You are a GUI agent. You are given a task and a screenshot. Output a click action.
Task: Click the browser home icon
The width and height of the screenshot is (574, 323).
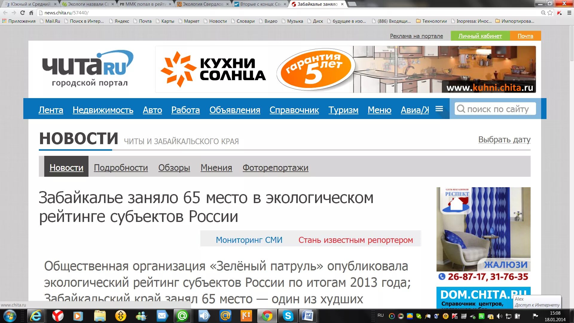click(x=31, y=13)
